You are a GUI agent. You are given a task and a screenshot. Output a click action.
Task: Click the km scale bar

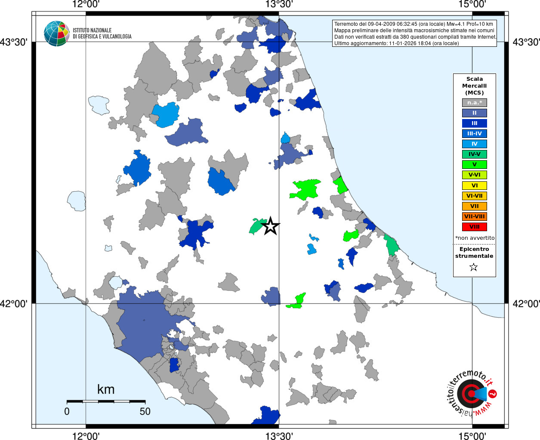click(106, 401)
